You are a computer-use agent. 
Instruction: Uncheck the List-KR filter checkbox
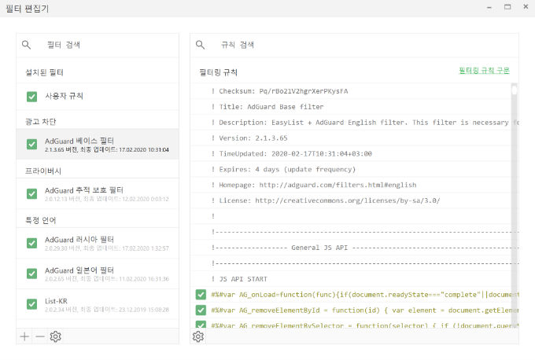(31, 304)
